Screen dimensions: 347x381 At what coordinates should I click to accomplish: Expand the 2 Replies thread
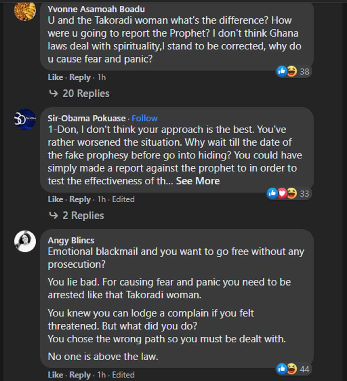(x=83, y=215)
